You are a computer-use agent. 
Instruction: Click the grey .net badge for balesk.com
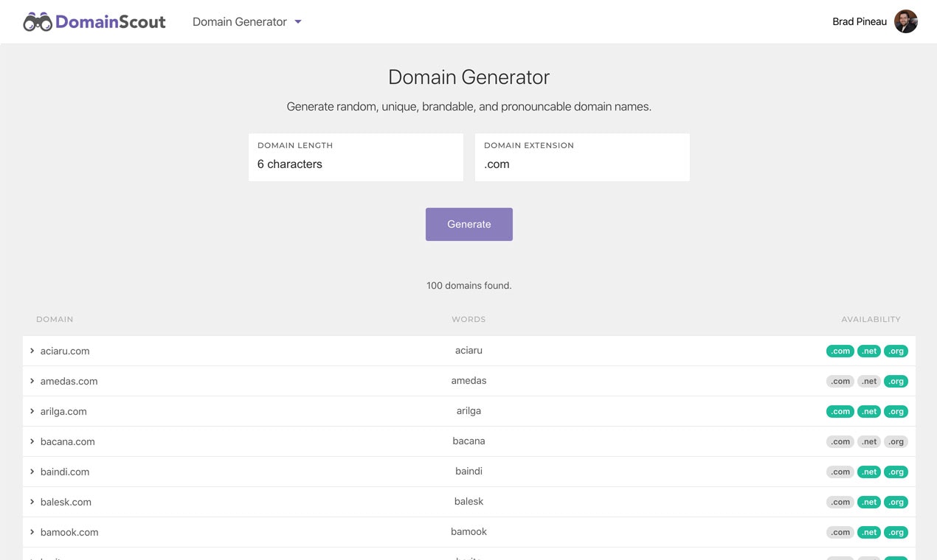point(868,502)
